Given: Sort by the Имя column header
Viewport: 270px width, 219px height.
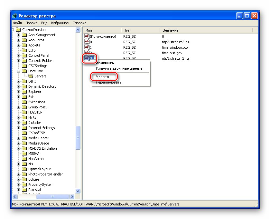Looking at the screenshot, I should (102, 30).
